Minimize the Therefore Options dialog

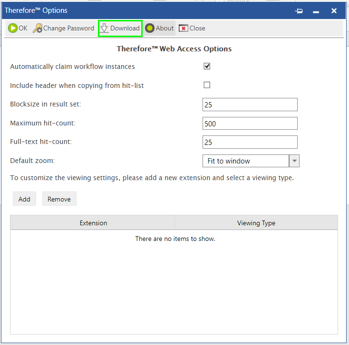click(316, 11)
